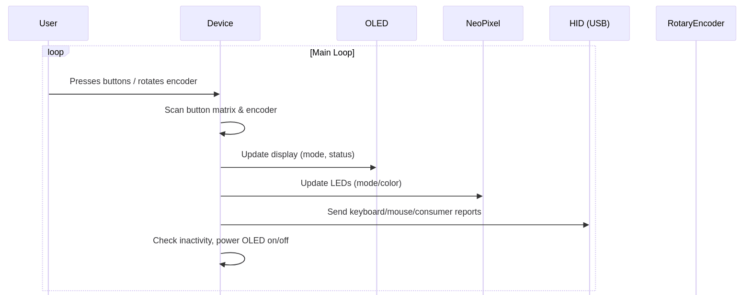Click 'Update LEDs (mode/color)' message text
Viewport: 742px width, 295px height.
click(x=351, y=183)
